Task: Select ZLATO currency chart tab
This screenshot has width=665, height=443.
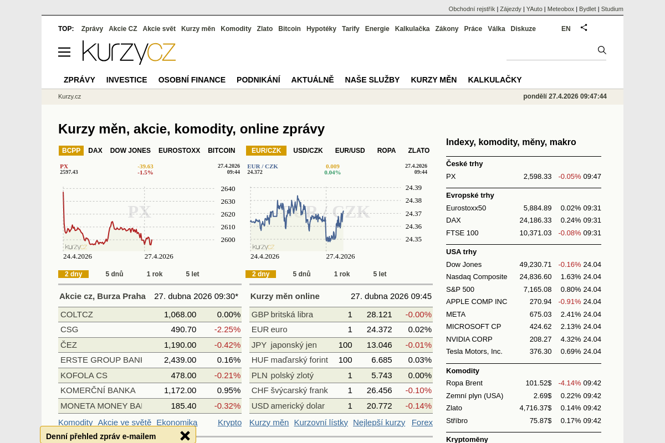Action: [418, 151]
